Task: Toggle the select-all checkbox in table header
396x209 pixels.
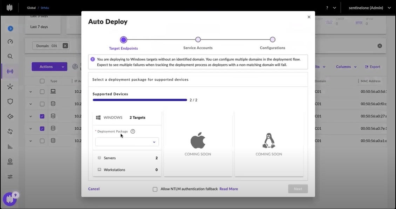Action: (x=42, y=81)
